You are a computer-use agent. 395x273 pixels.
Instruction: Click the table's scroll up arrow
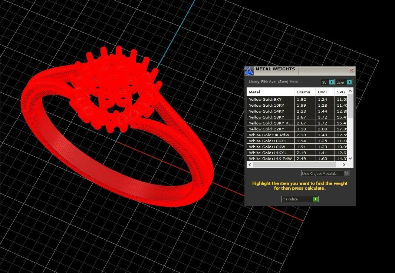point(350,91)
